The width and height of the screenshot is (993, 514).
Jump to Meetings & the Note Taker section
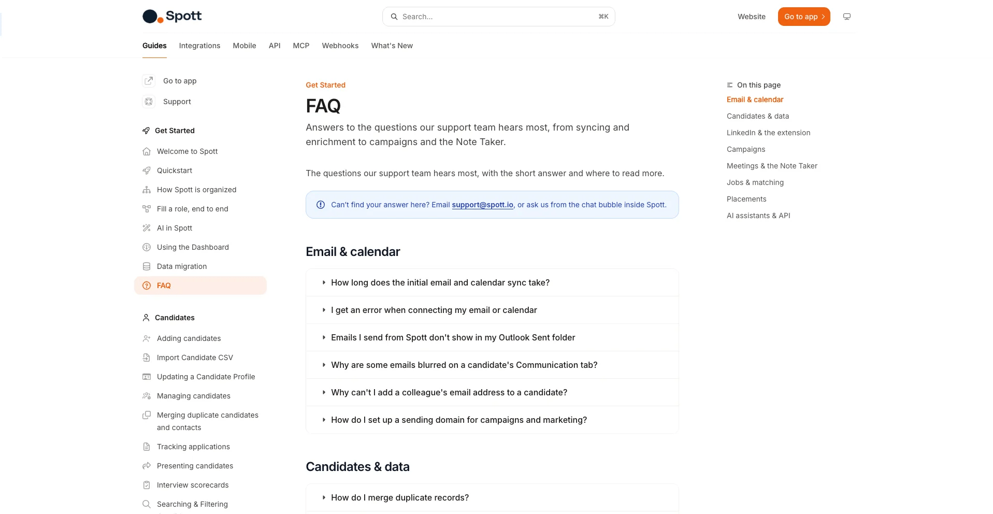coord(772,166)
